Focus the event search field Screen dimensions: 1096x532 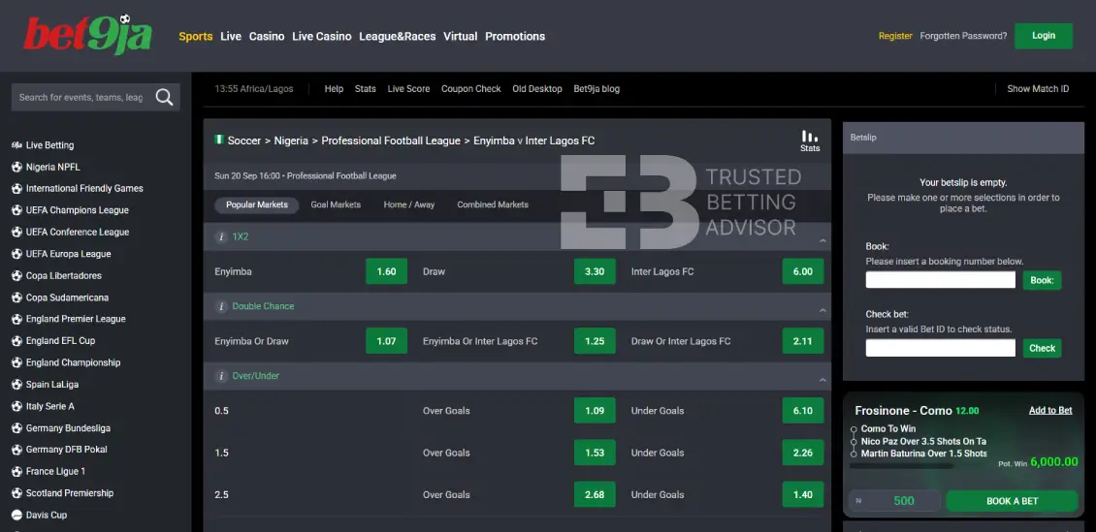point(82,97)
